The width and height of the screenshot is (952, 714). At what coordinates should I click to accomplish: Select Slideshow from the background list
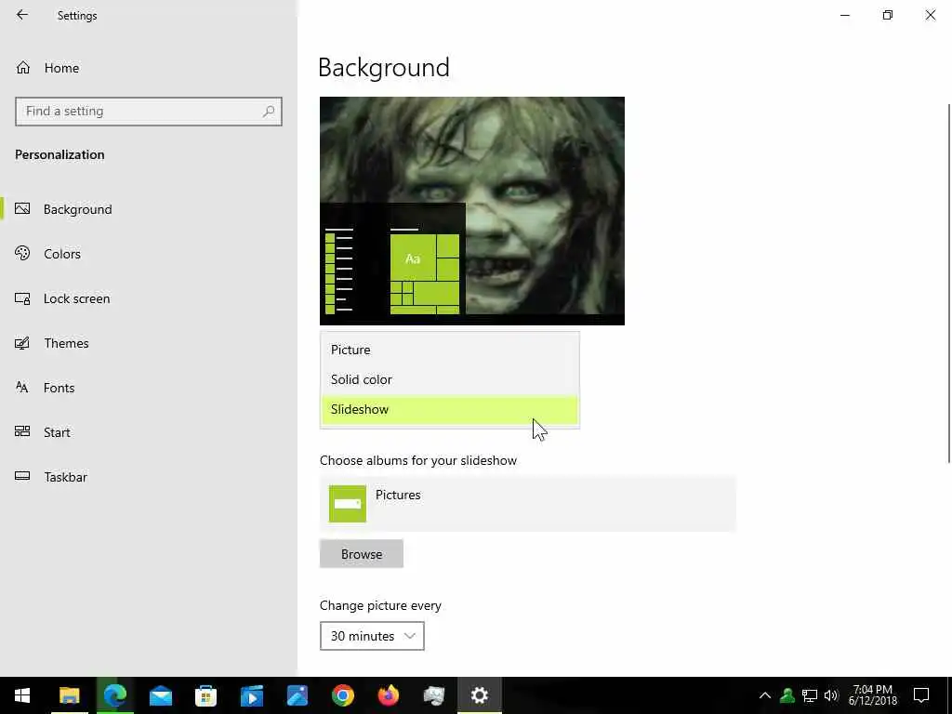(450, 409)
